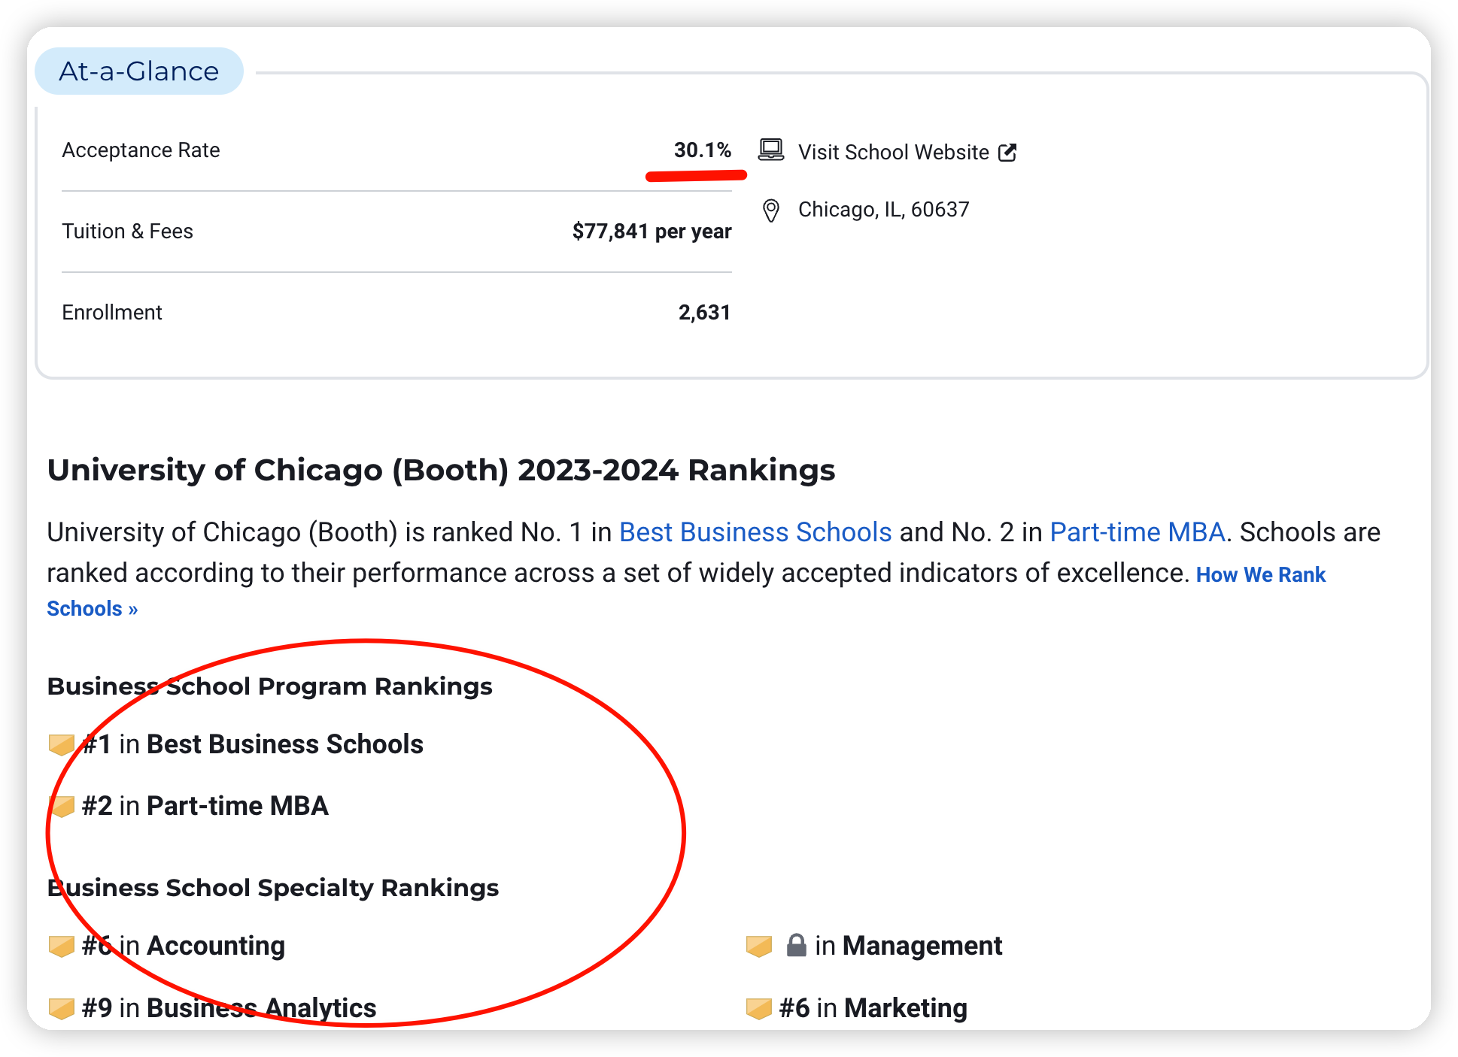Image resolution: width=1458 pixels, height=1057 pixels.
Task: Select the At-a-Glance section tab
Action: click(139, 71)
